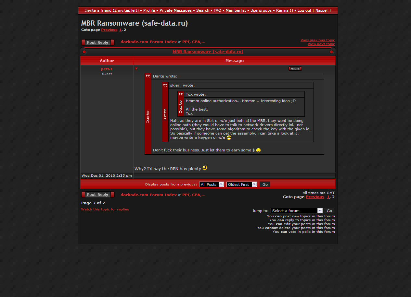Click the red topic title in the header bar

click(x=208, y=52)
